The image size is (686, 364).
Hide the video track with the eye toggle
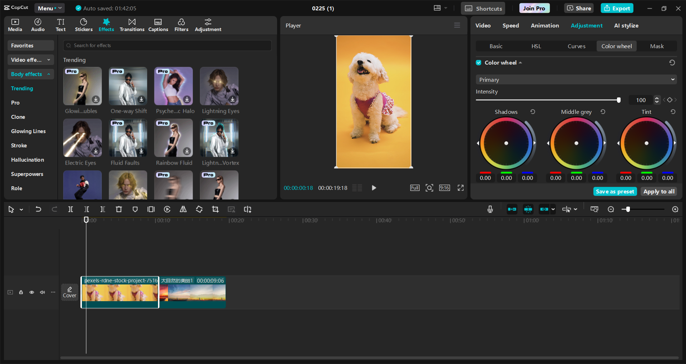click(31, 292)
